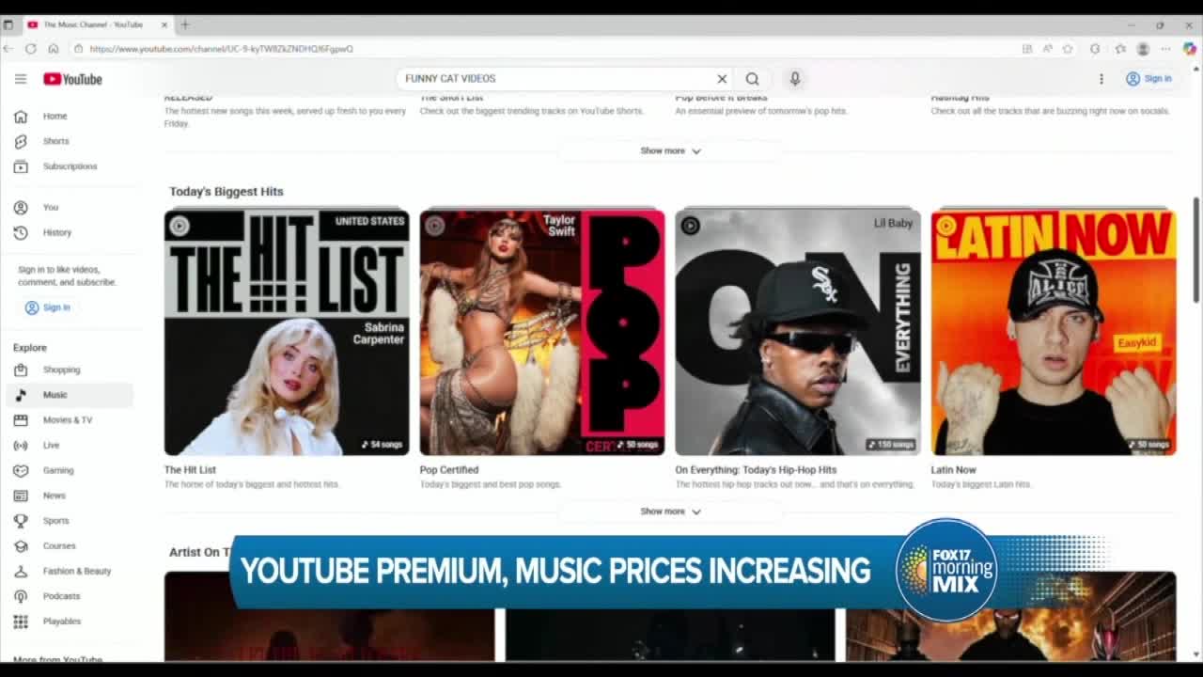
Task: Go to Shorts in sidebar
Action: point(55,141)
